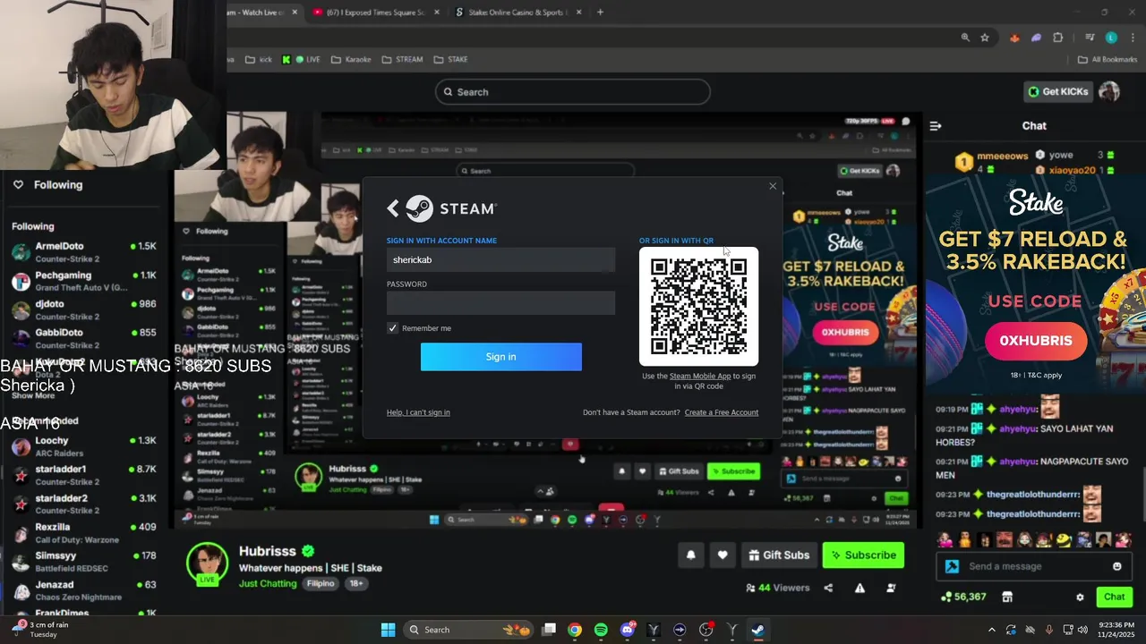Open the All Bookmarks folder
The width and height of the screenshot is (1146, 644).
click(x=1107, y=59)
